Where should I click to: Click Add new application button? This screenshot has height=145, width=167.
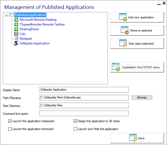137,17
